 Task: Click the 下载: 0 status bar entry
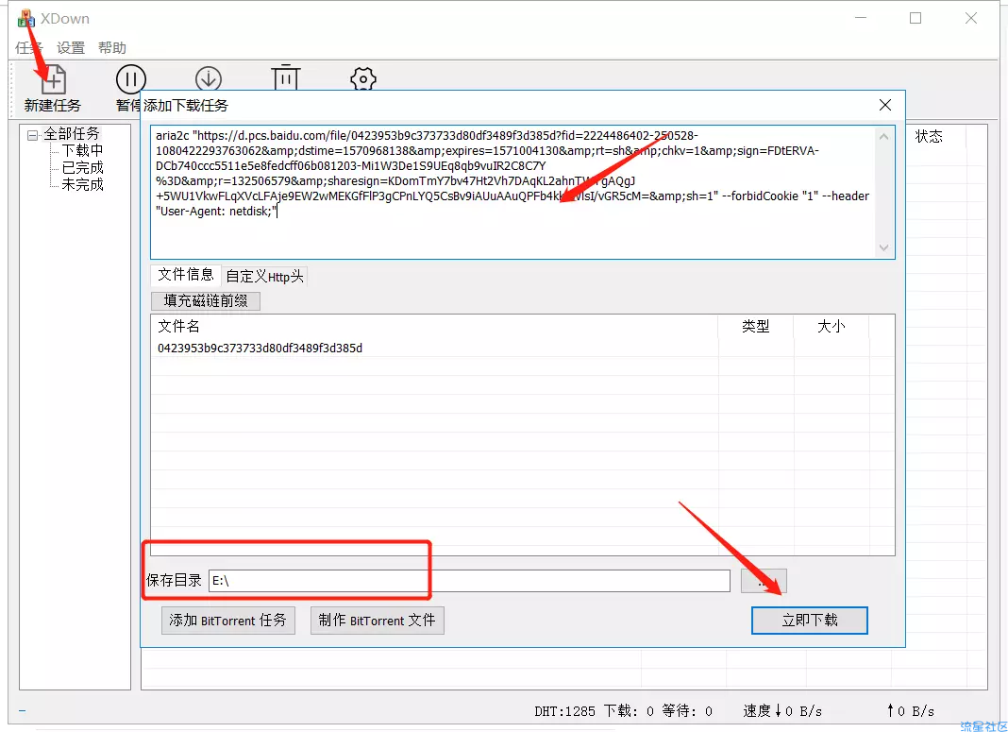point(629,711)
